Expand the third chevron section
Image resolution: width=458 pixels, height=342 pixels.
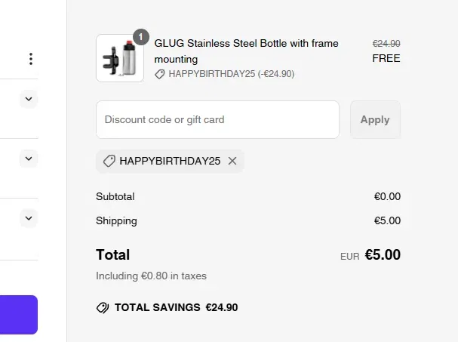(29, 218)
